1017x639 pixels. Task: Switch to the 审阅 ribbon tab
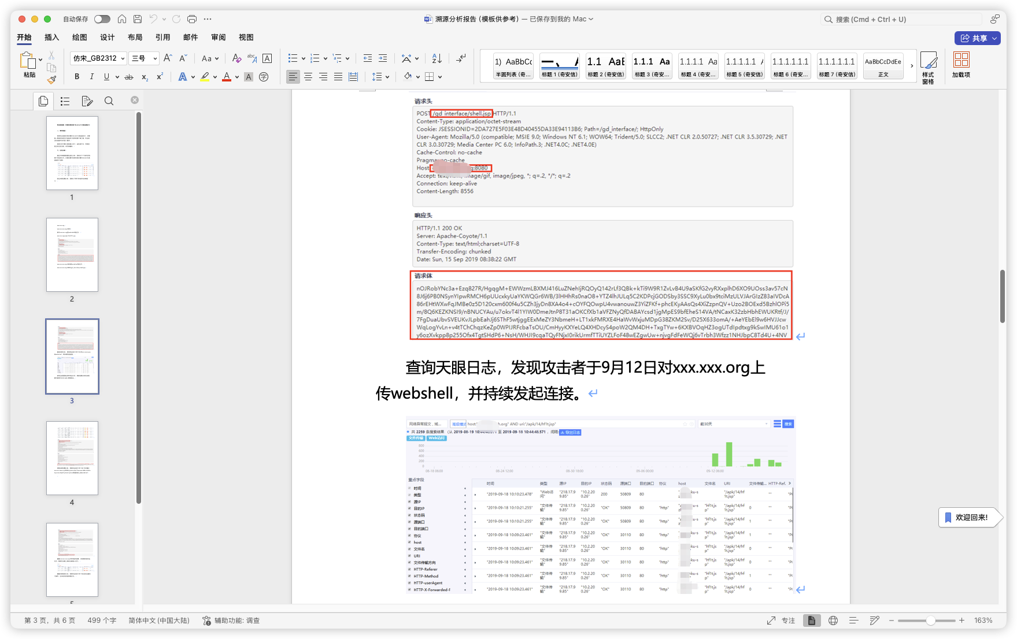click(x=217, y=37)
